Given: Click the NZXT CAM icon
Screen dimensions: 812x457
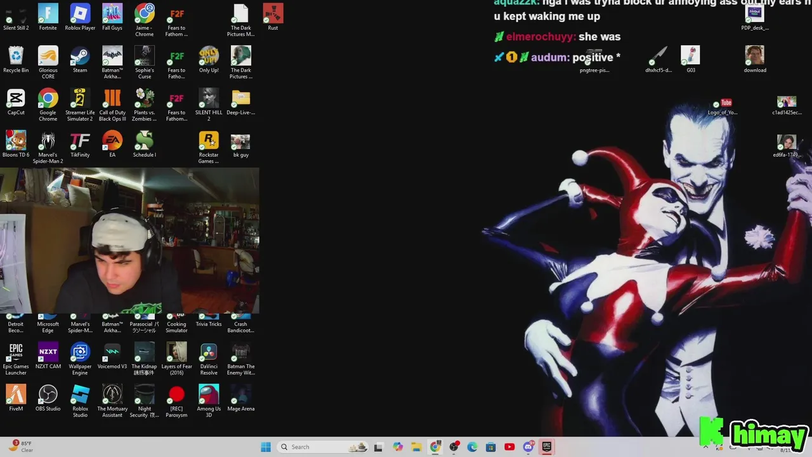Looking at the screenshot, I should [48, 356].
